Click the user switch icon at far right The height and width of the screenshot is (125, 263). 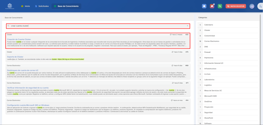point(260,6)
